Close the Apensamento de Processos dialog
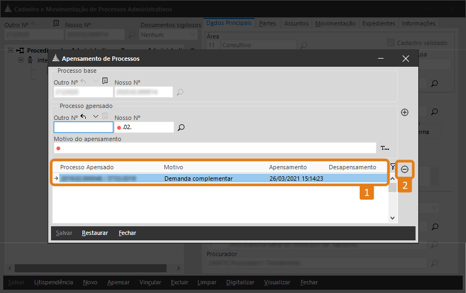This screenshot has width=466, height=293. pyautogui.click(x=405, y=59)
